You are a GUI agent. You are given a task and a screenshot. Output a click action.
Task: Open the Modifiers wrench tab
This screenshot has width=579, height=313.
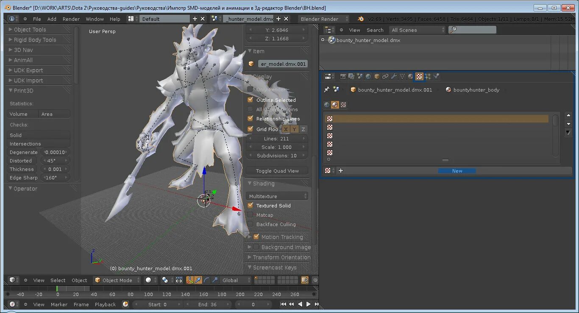point(394,76)
